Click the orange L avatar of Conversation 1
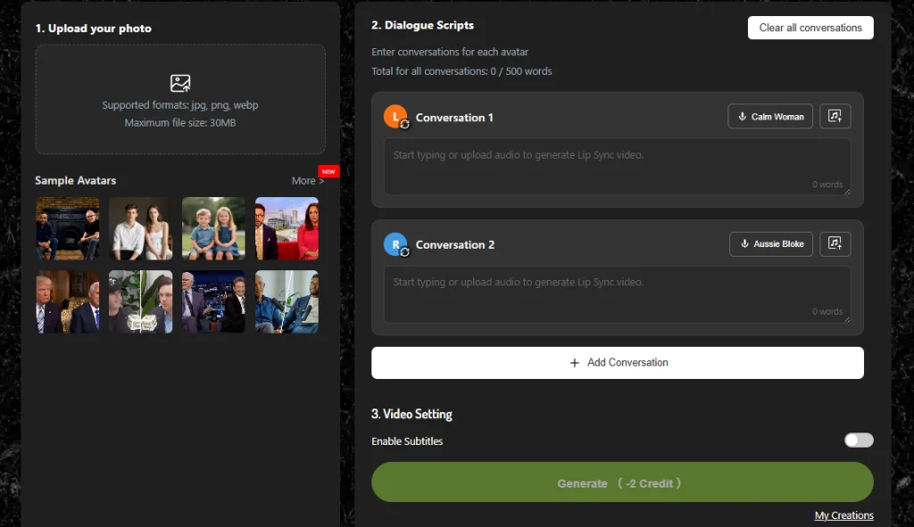The image size is (914, 527). pos(395,117)
